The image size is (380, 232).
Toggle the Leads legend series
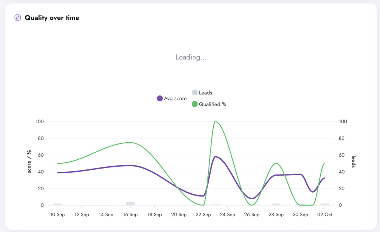pyautogui.click(x=202, y=92)
